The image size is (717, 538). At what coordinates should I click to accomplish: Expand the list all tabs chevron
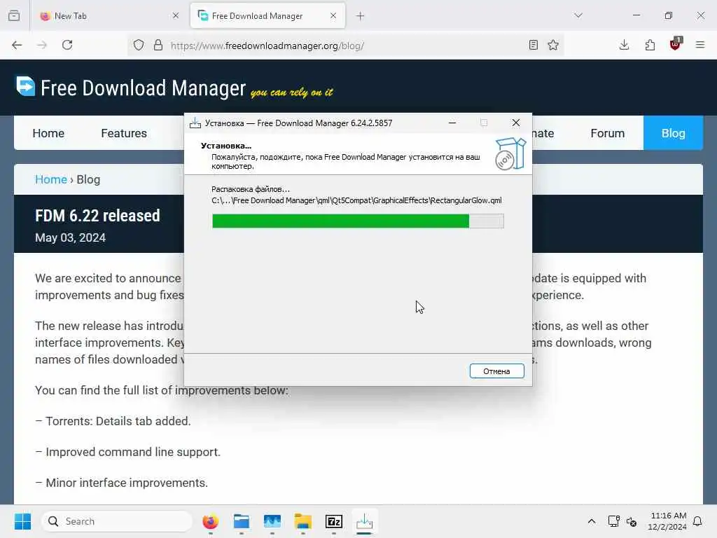578,15
